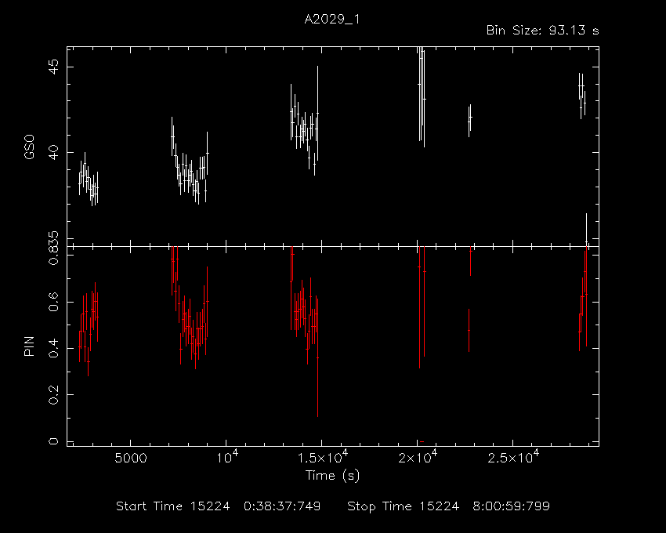Select the Bin Size 93.13 s label
Image resolution: width=666 pixels, height=533 pixels.
coord(542,31)
